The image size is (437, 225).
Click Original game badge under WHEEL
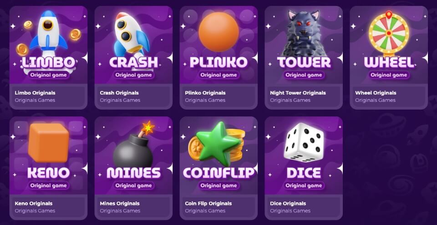click(389, 75)
